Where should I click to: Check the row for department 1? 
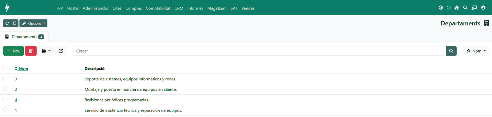click(x=5, y=109)
